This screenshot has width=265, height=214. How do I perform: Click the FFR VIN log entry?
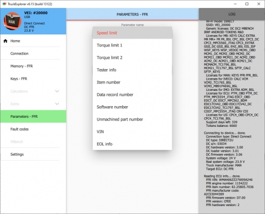click(x=229, y=180)
